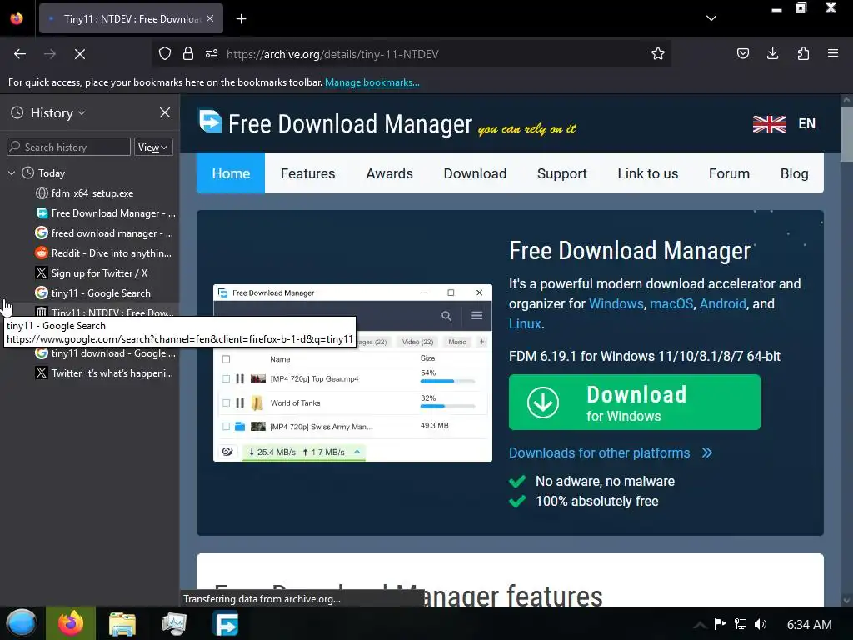Open freed ownload manager Google entry
Image resolution: width=853 pixels, height=640 pixels.
(x=104, y=233)
